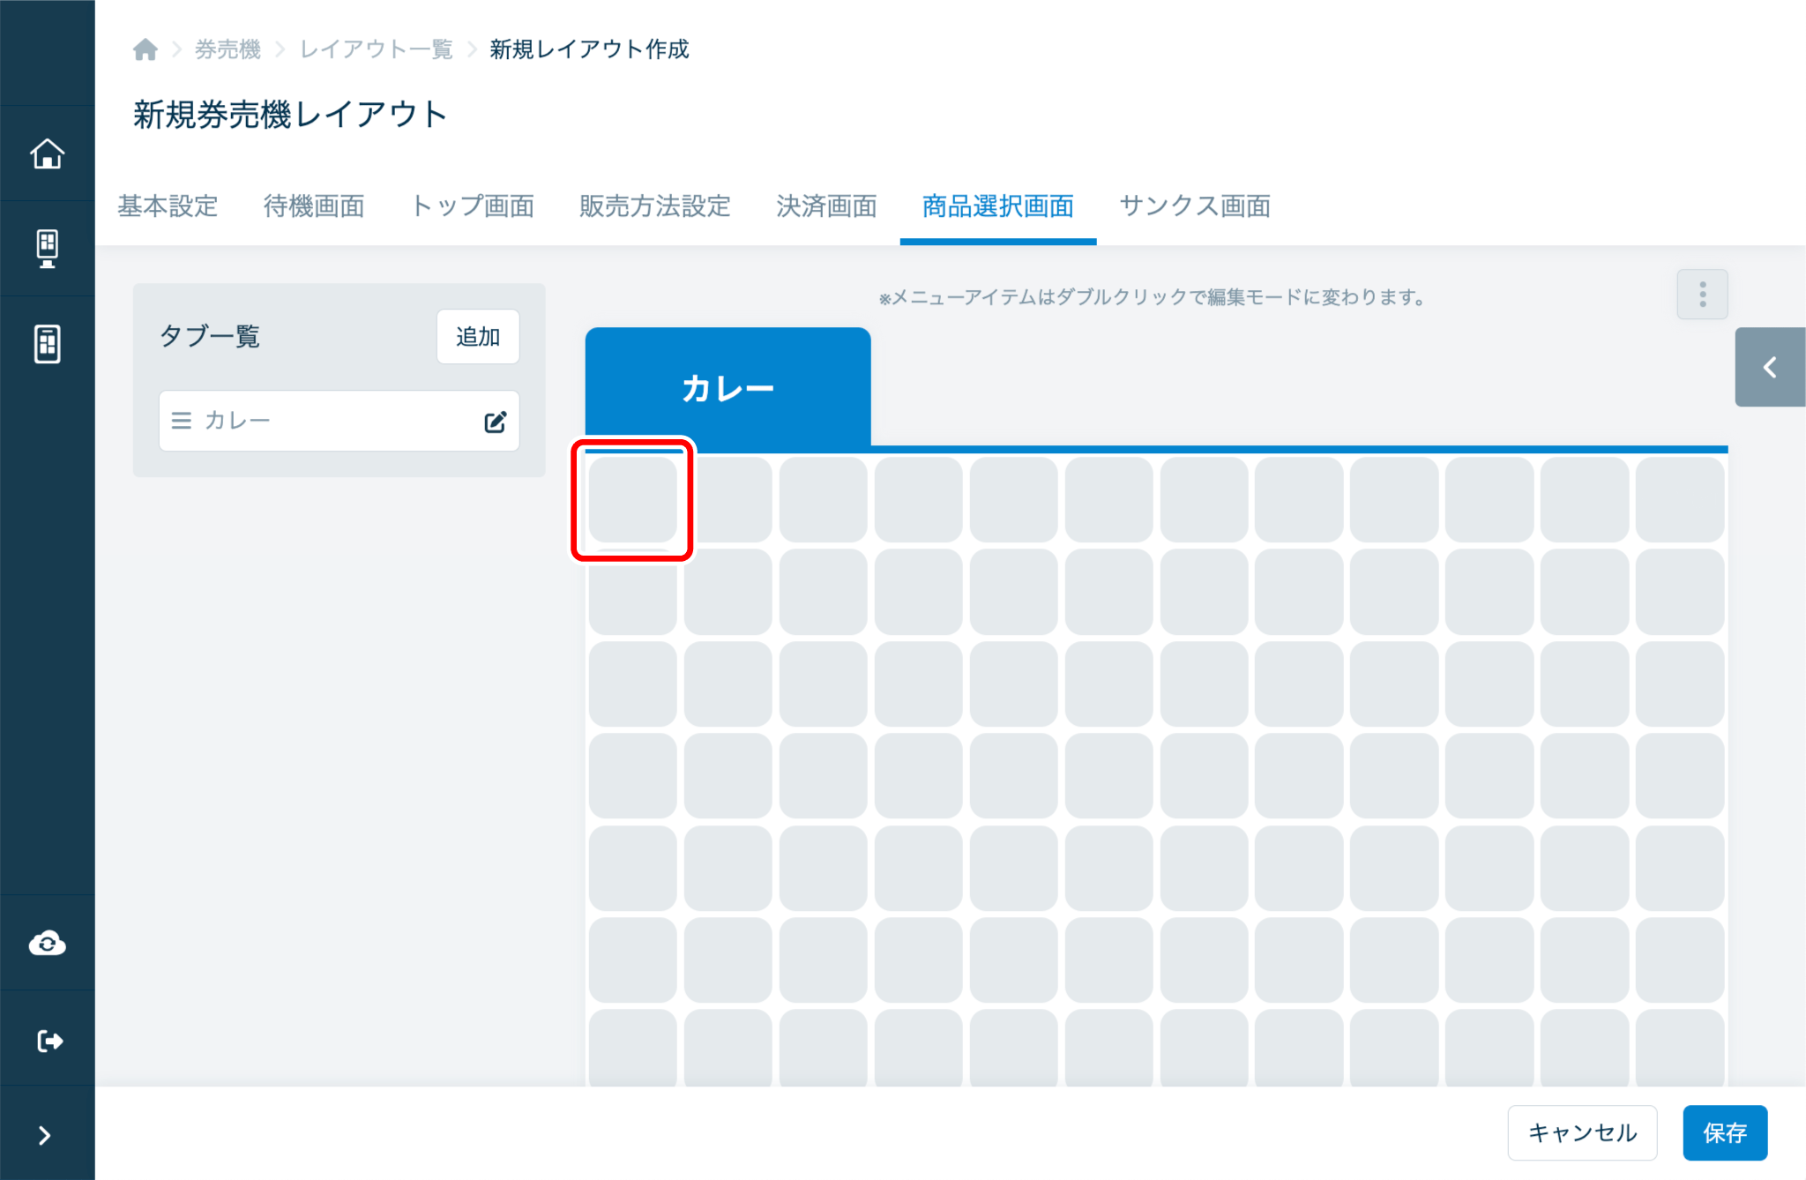The image size is (1806, 1180).
Task: Go to the レイアウト一覧 breadcrumb link
Action: pyautogui.click(x=377, y=49)
